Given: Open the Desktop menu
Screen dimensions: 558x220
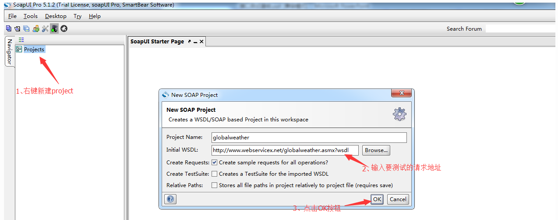Looking at the screenshot, I should [56, 16].
